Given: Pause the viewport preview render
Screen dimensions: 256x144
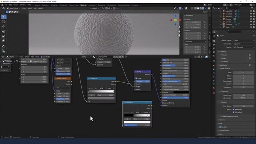Looking at the screenshot, I should (x=209, y=8).
